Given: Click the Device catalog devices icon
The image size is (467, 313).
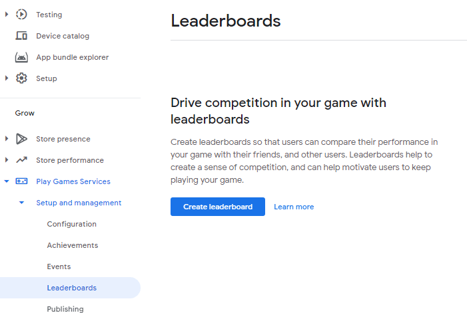Looking at the screenshot, I should 21,36.
